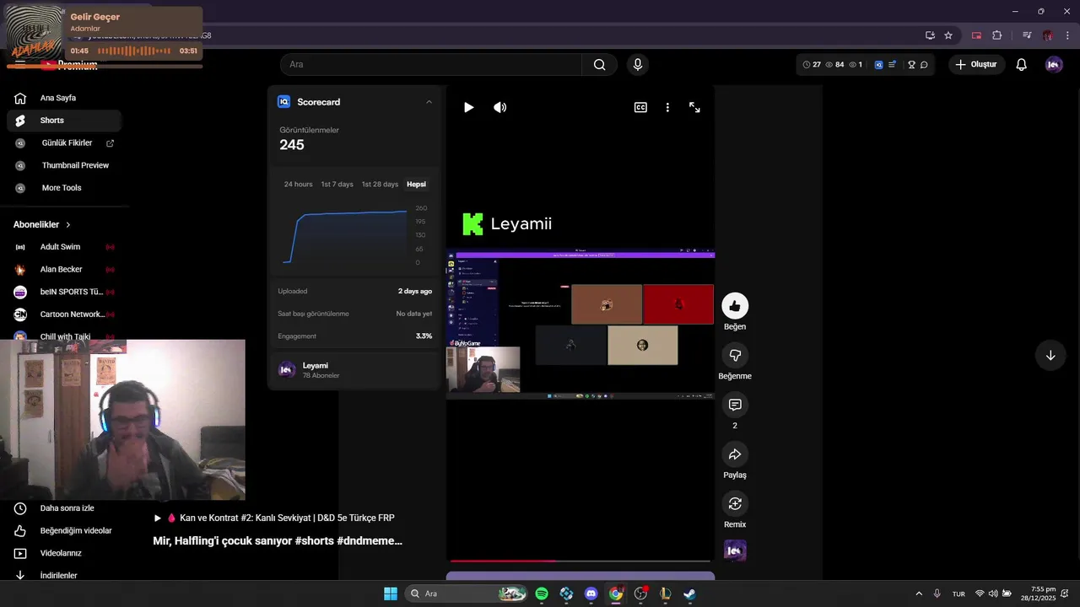This screenshot has height=607, width=1080.
Task: Open Videolarınız in the sidebar
Action: pos(64,553)
